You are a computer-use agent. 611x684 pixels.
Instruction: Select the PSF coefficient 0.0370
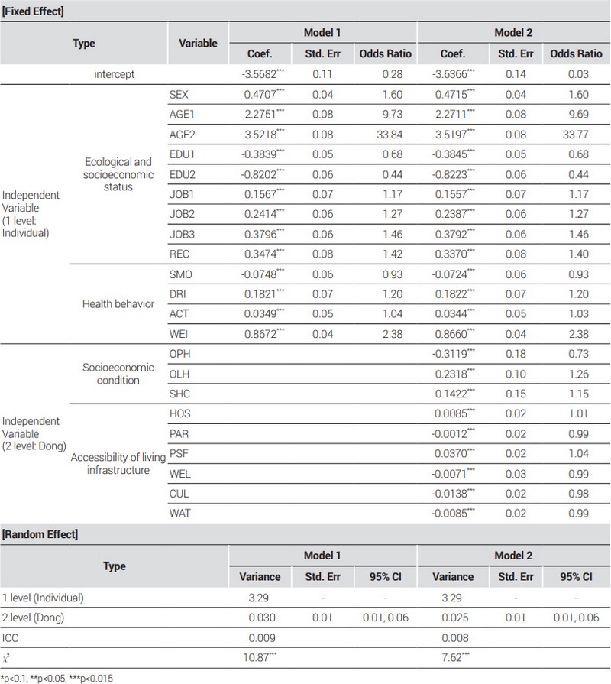point(453,452)
